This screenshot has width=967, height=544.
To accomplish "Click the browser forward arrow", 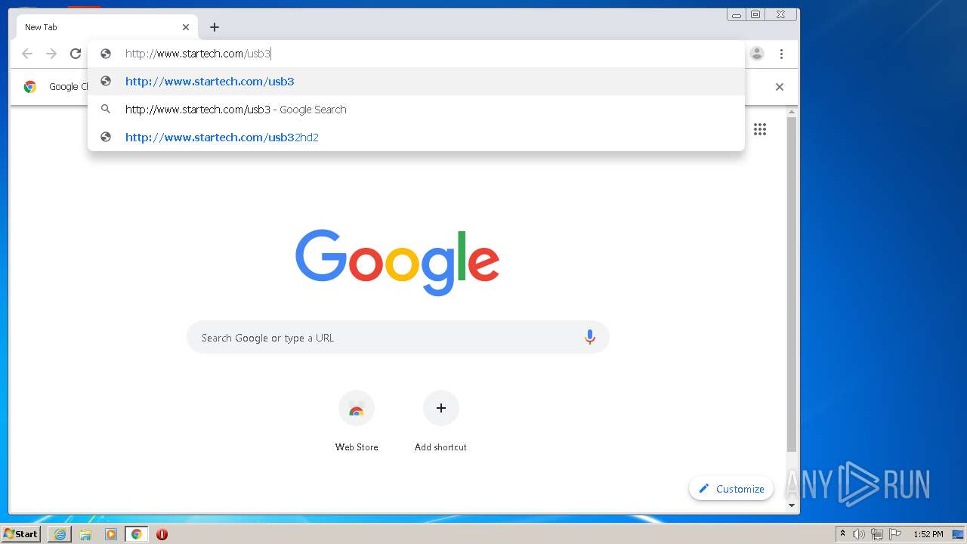I will pos(51,54).
